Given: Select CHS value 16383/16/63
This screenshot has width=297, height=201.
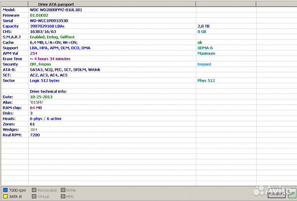Looking at the screenshot, I should [43, 31].
